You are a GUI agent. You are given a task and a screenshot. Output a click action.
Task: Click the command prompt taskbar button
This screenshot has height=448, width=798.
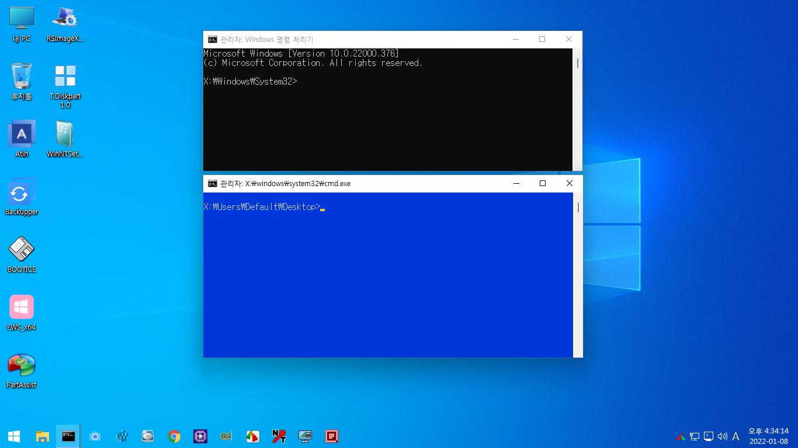pyautogui.click(x=68, y=436)
